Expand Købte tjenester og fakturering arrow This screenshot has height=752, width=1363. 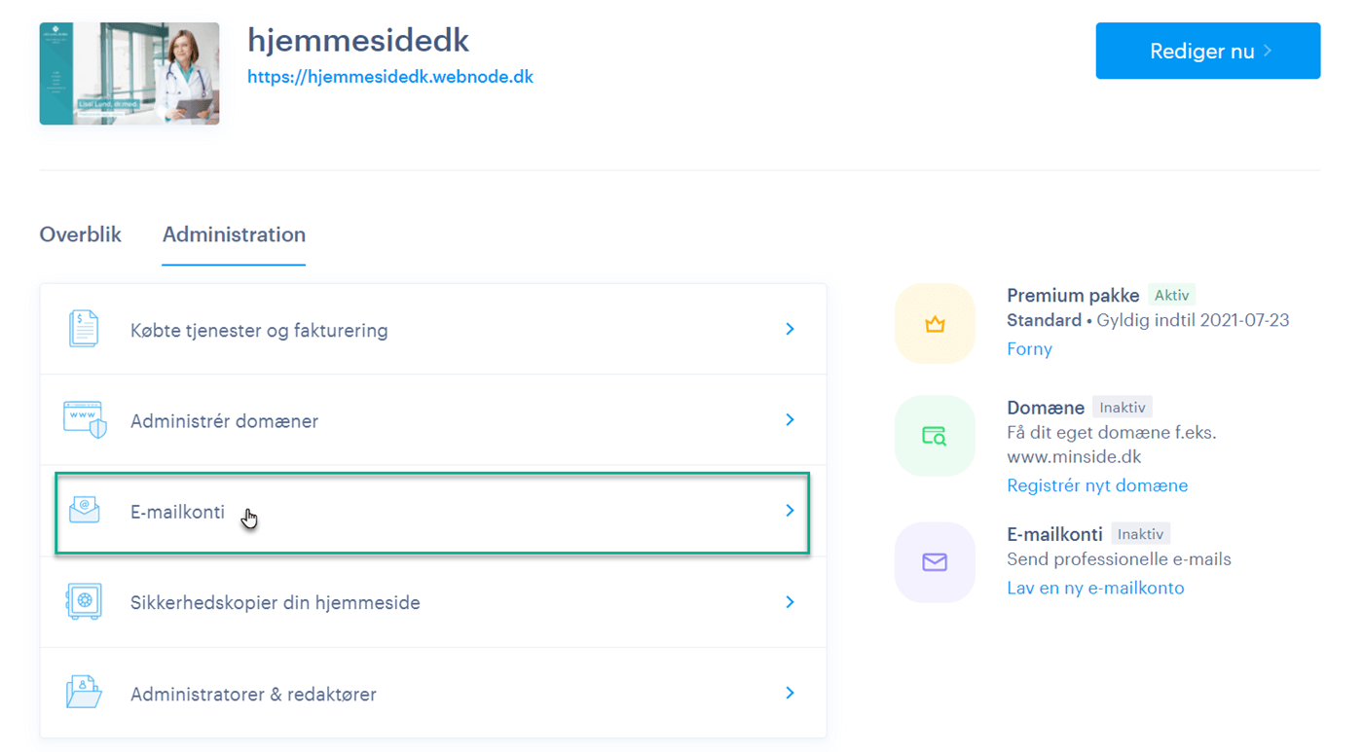click(x=790, y=330)
